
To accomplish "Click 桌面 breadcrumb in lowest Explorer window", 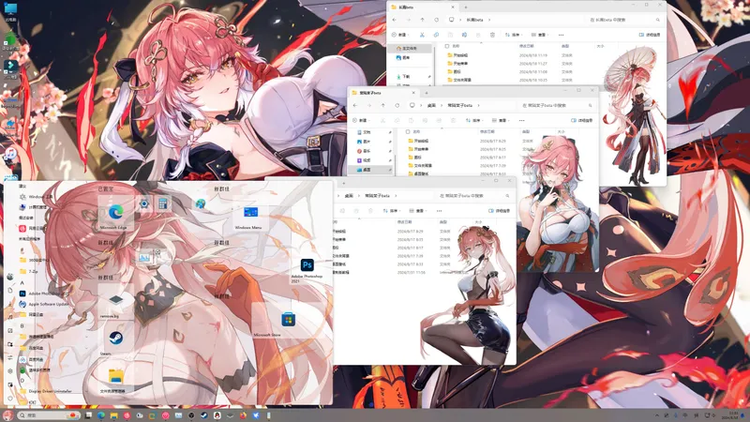I will [349, 196].
